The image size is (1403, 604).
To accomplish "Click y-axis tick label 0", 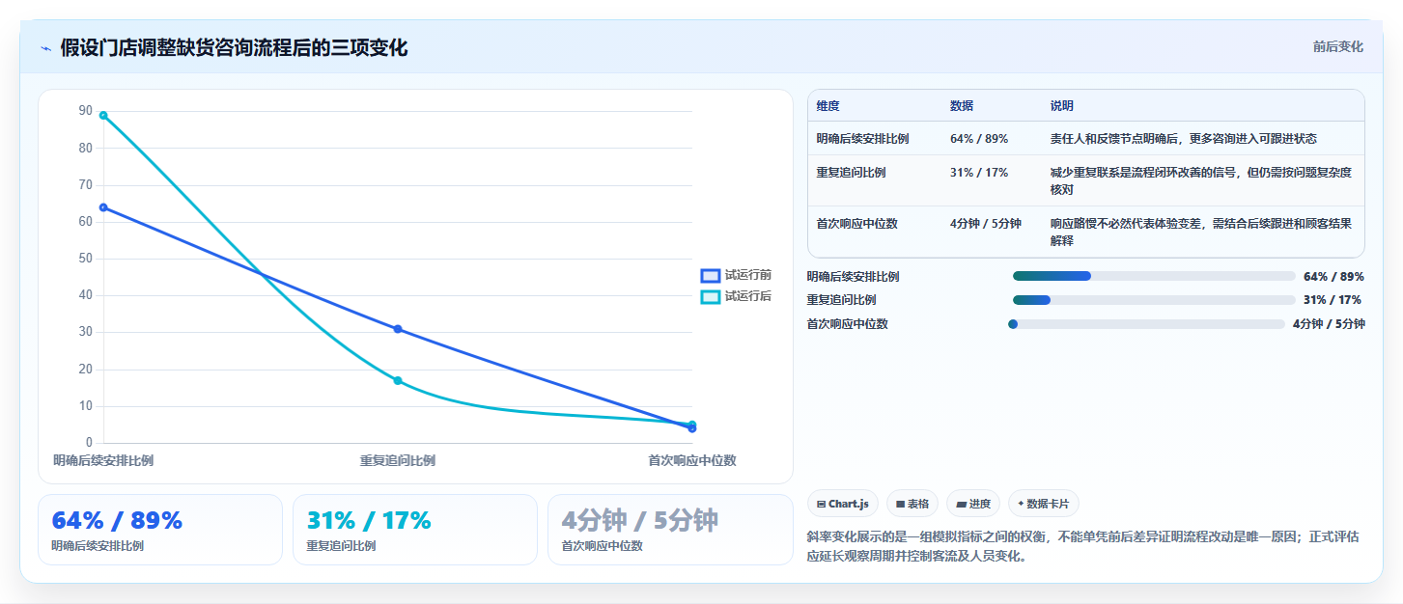I will 89,443.
